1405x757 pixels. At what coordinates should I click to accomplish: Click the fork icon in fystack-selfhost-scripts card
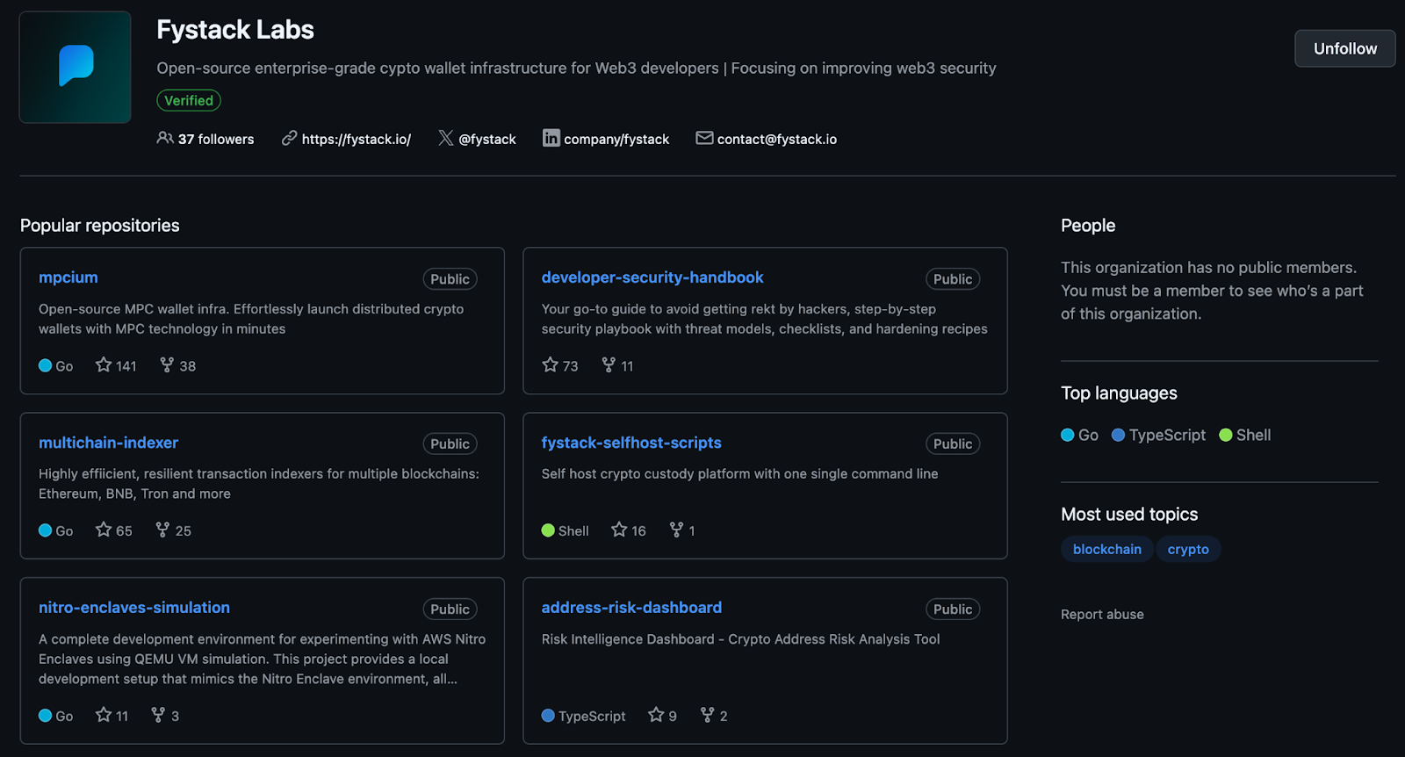676,530
